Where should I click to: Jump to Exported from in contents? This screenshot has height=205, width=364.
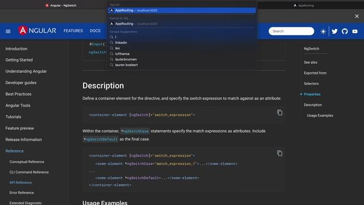click(315, 73)
